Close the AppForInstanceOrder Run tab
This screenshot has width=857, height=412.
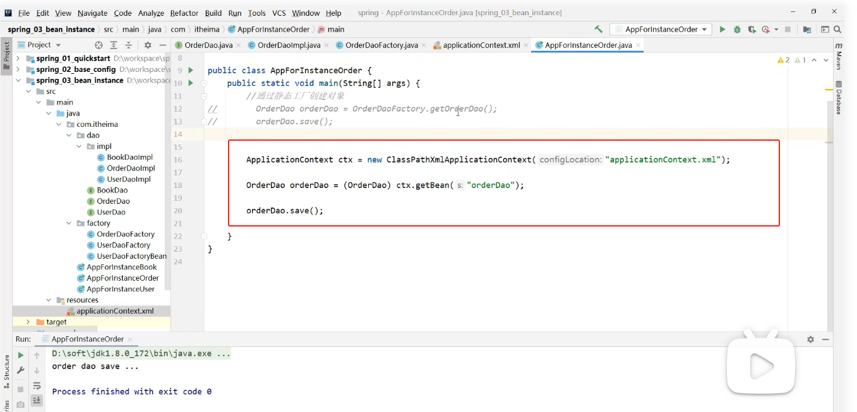coord(130,339)
